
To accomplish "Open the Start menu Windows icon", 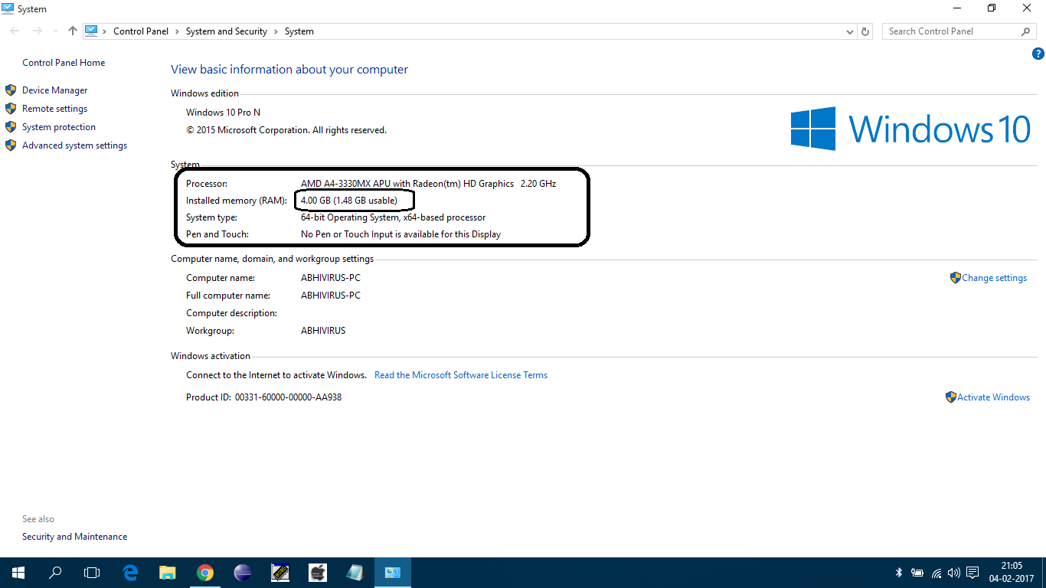I will coord(18,573).
